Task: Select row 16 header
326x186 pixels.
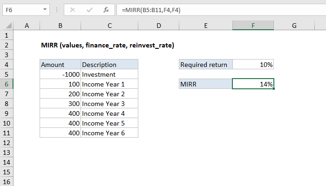Action: point(7,182)
